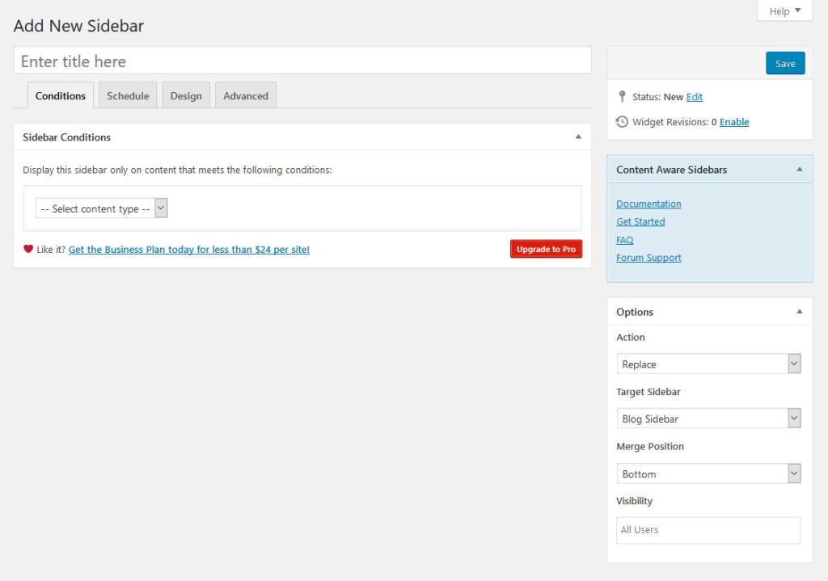This screenshot has width=828, height=581.
Task: Open the Help menu at top right
Action: (784, 11)
